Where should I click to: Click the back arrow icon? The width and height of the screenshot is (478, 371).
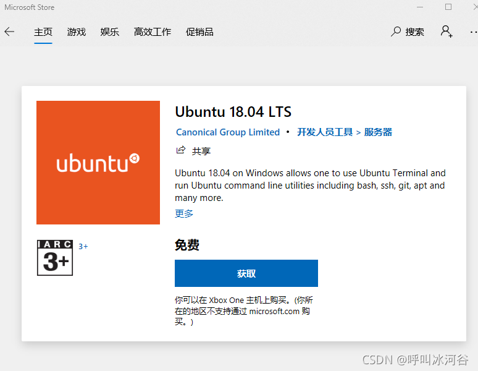click(x=9, y=32)
